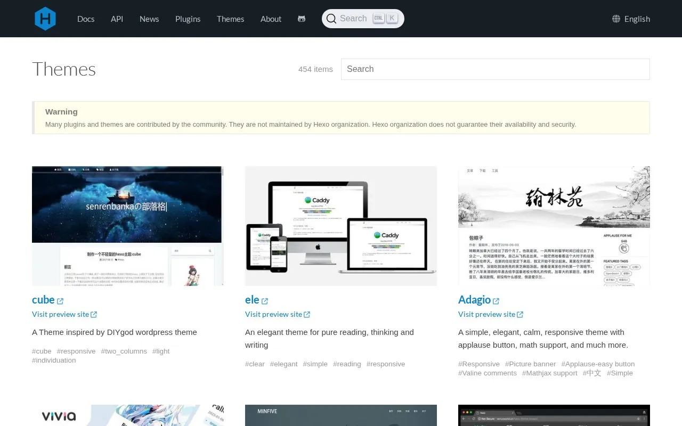Visit preview site for cube theme
Image resolution: width=682 pixels, height=426 pixels.
[x=64, y=314]
